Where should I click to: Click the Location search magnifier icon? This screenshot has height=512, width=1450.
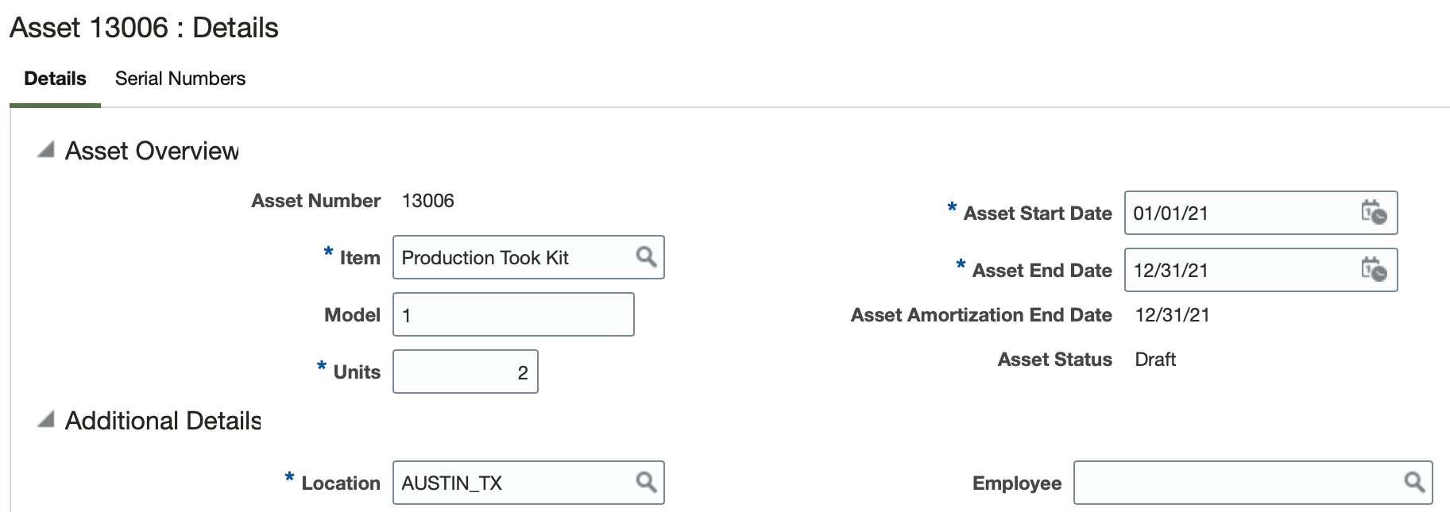646,482
